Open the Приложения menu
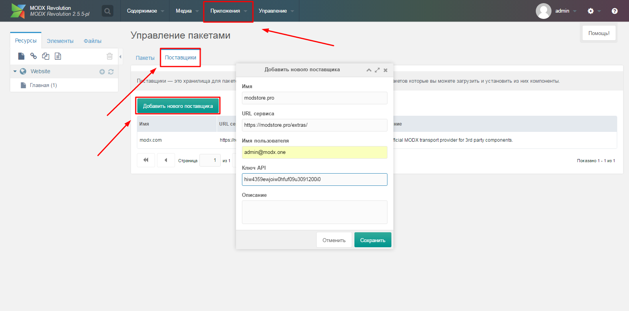This screenshot has width=629, height=311. tap(229, 11)
